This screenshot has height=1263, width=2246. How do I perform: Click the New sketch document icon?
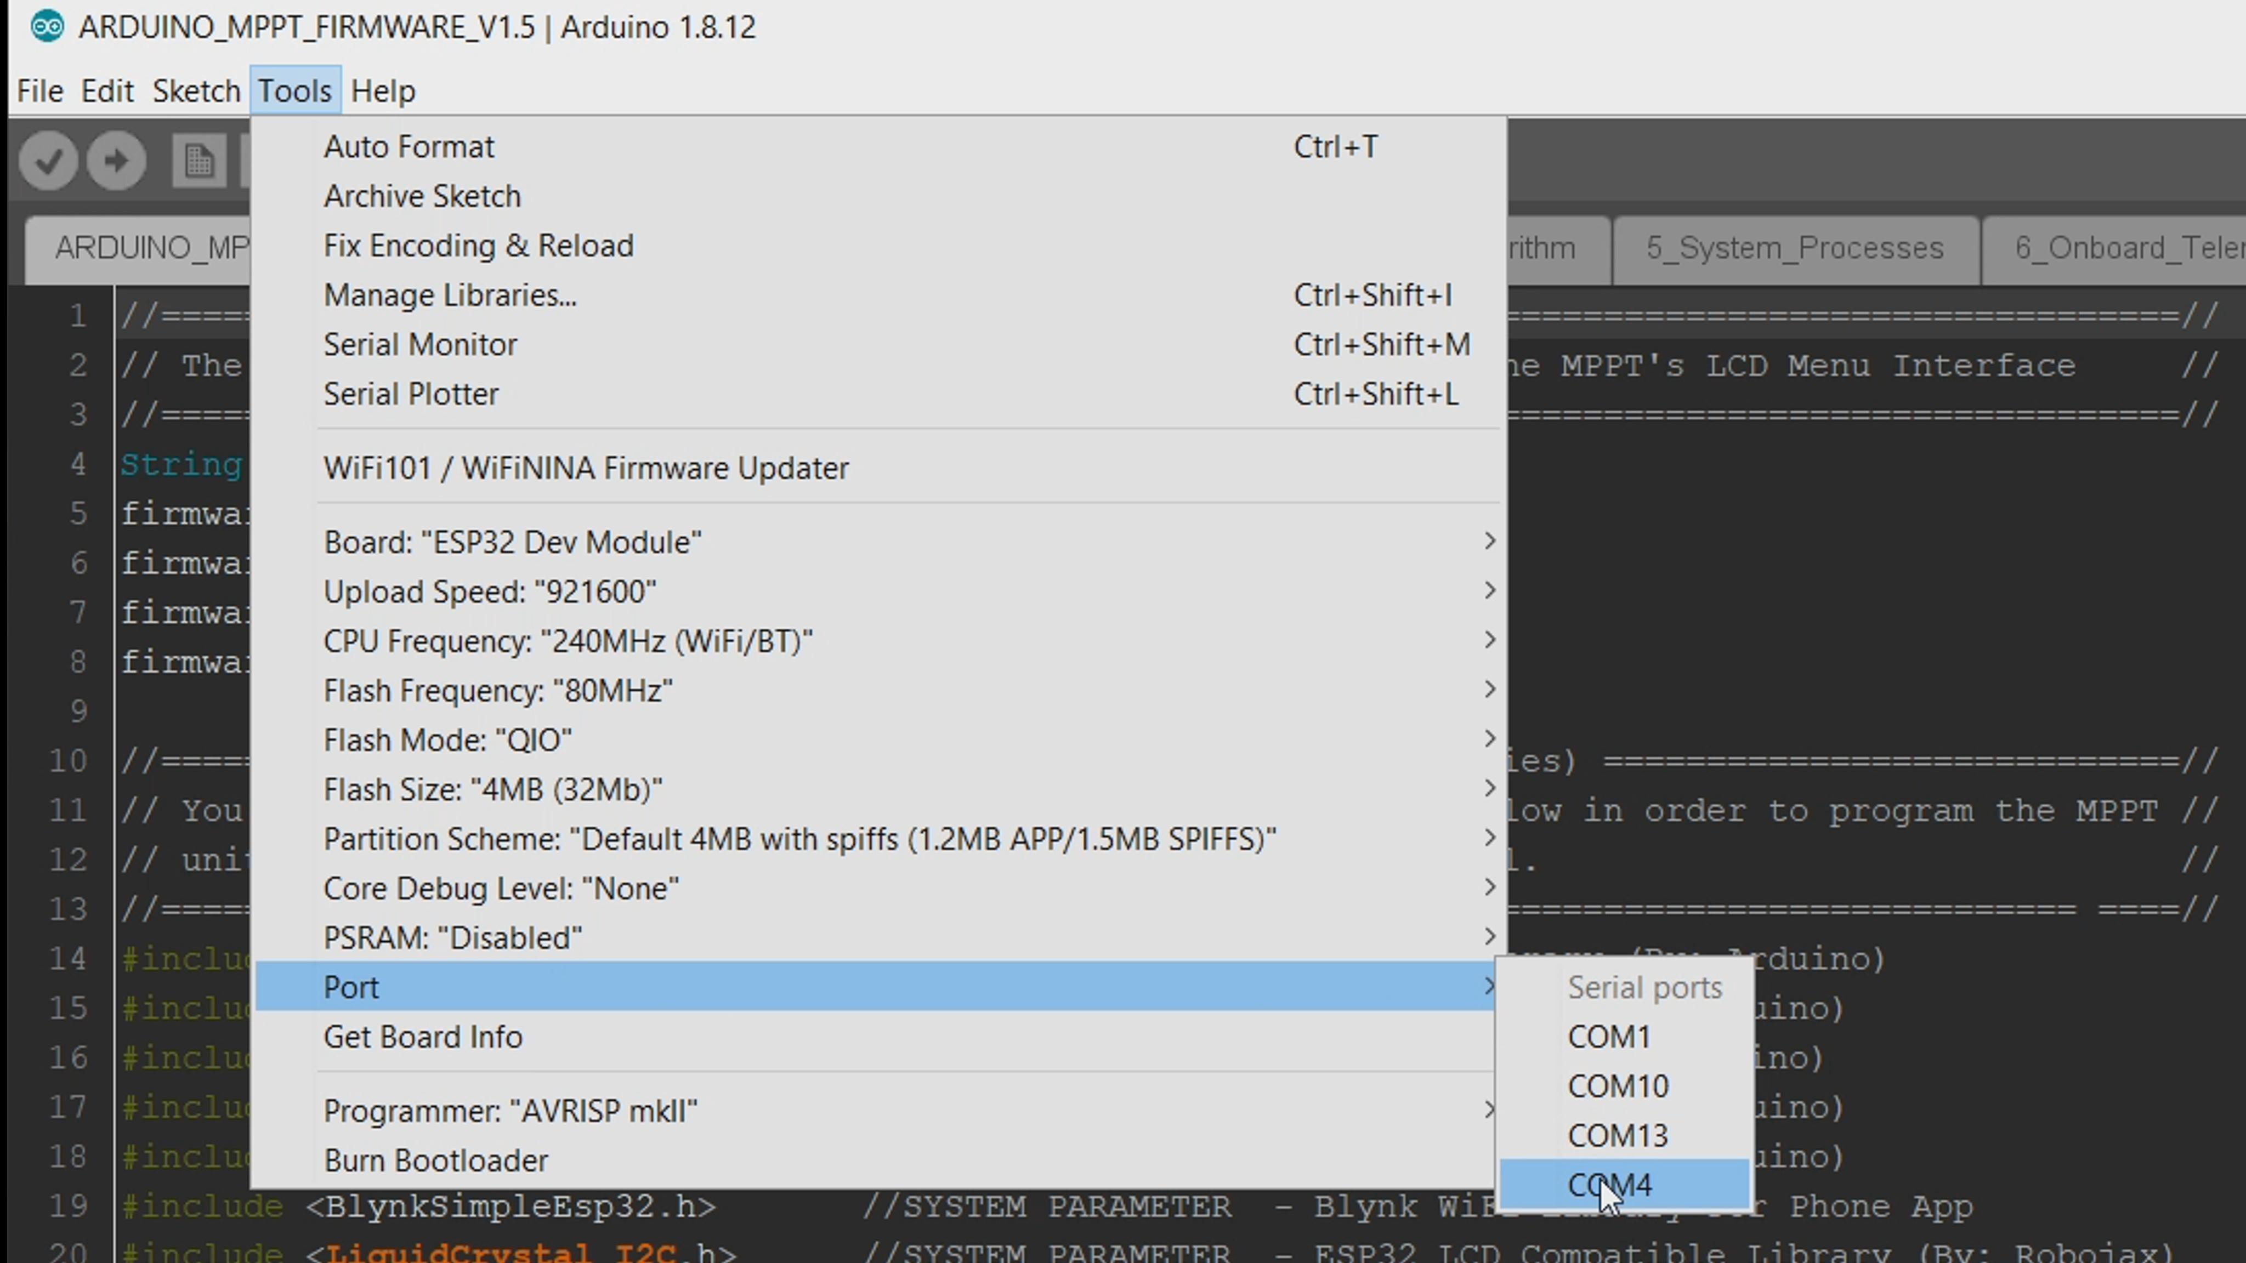point(199,161)
